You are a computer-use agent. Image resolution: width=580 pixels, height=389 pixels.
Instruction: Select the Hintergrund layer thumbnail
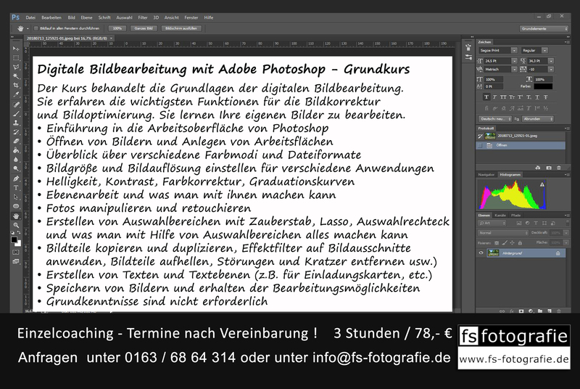pos(493,253)
